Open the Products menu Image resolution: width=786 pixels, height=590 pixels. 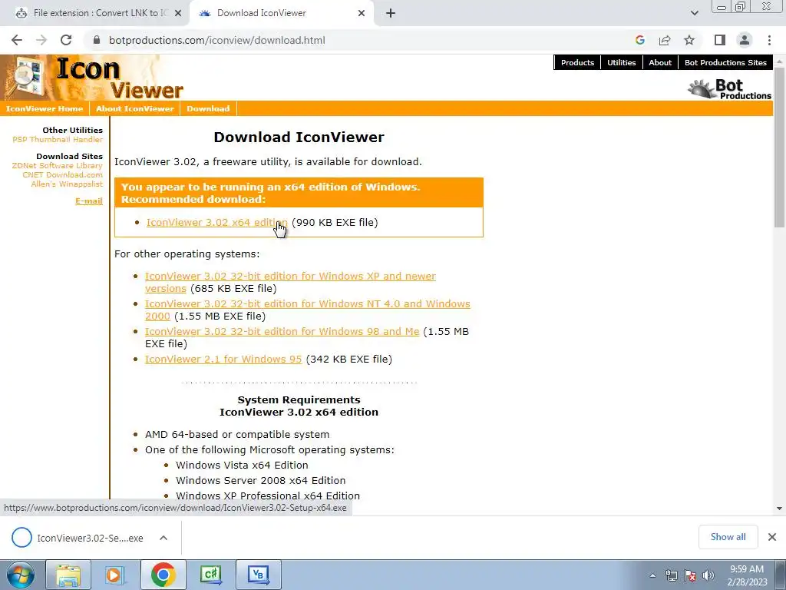[577, 62]
